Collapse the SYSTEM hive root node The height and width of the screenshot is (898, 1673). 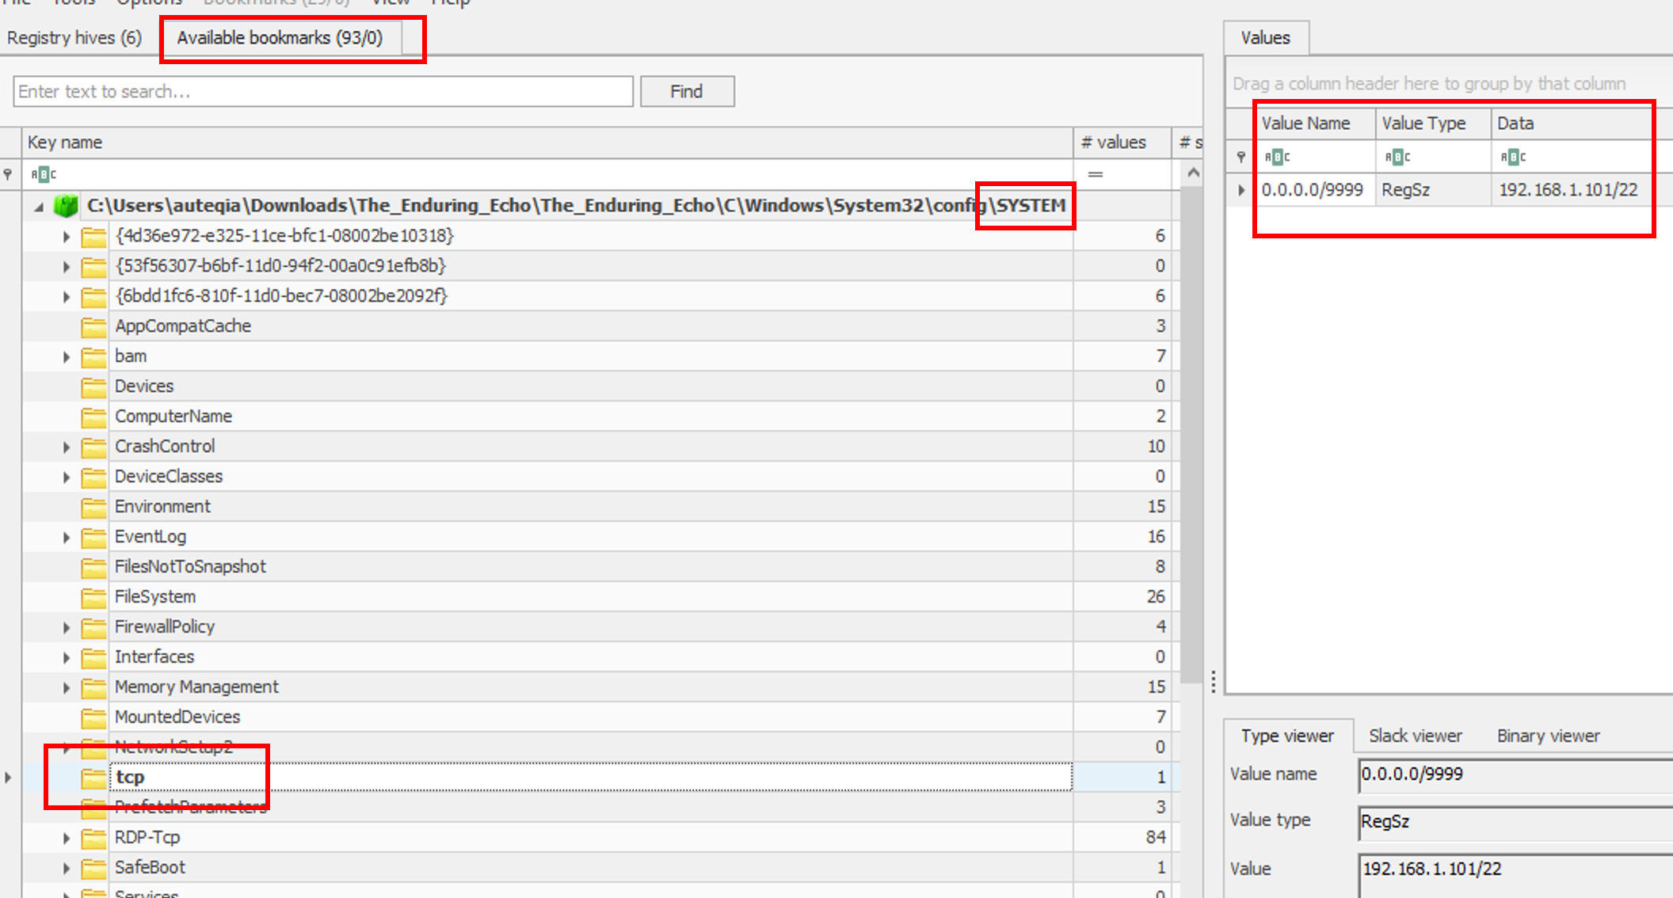click(x=39, y=207)
